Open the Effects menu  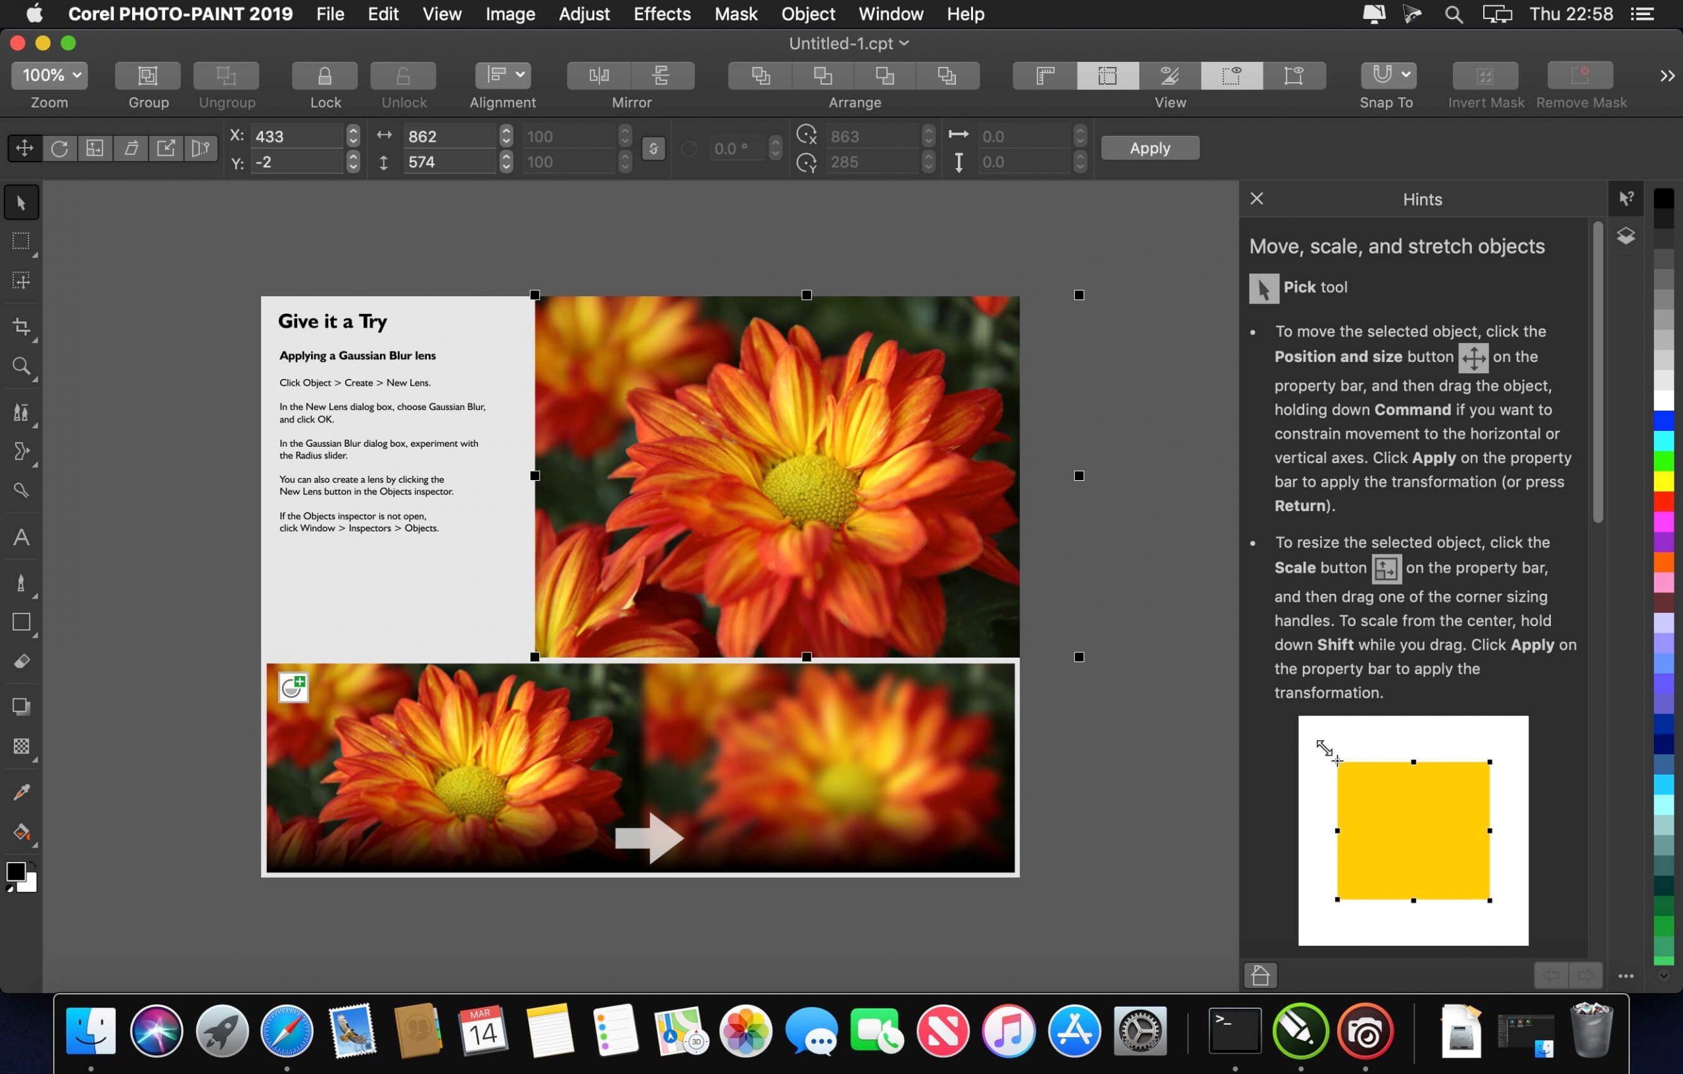pyautogui.click(x=663, y=14)
